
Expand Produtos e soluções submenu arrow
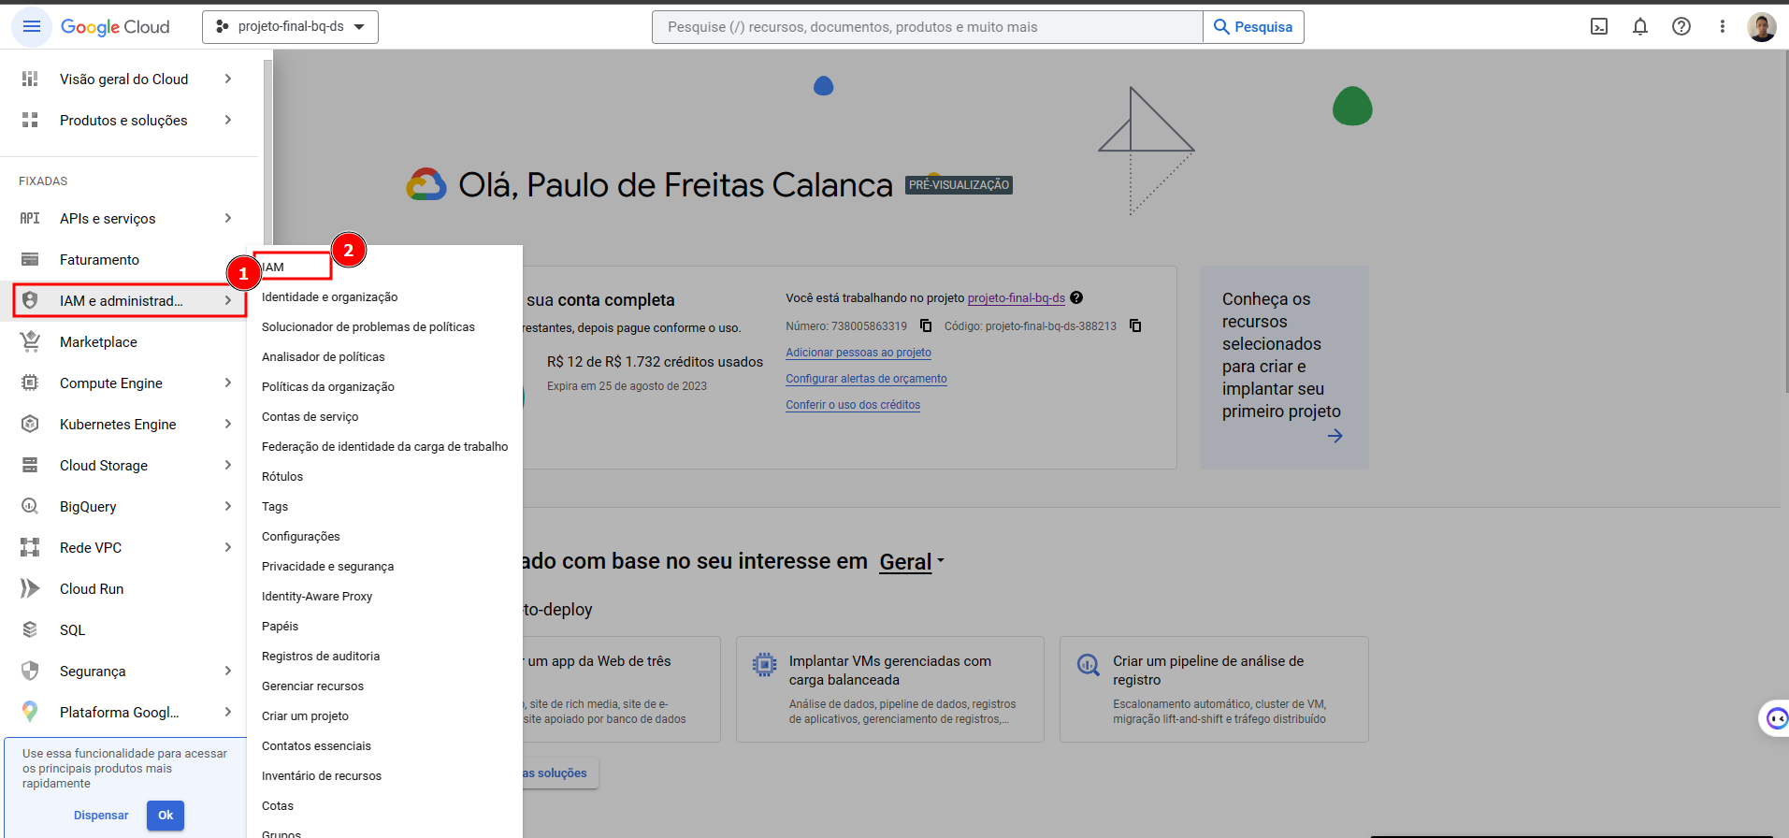(228, 120)
